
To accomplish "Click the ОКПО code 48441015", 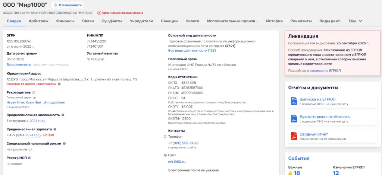I will (x=188, y=83).
